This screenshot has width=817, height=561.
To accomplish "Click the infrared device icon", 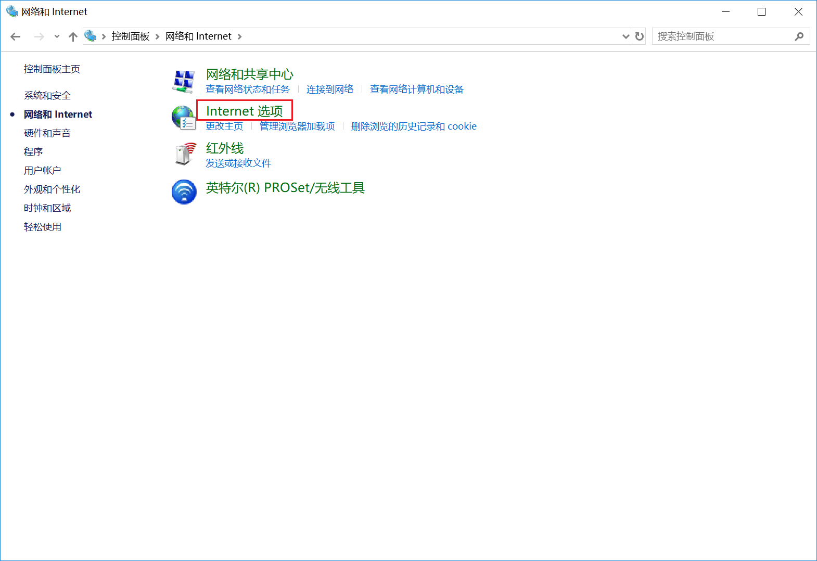I will coord(184,154).
